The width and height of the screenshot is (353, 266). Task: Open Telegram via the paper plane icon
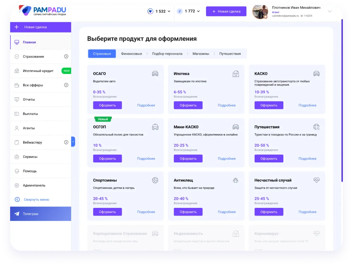point(17,214)
